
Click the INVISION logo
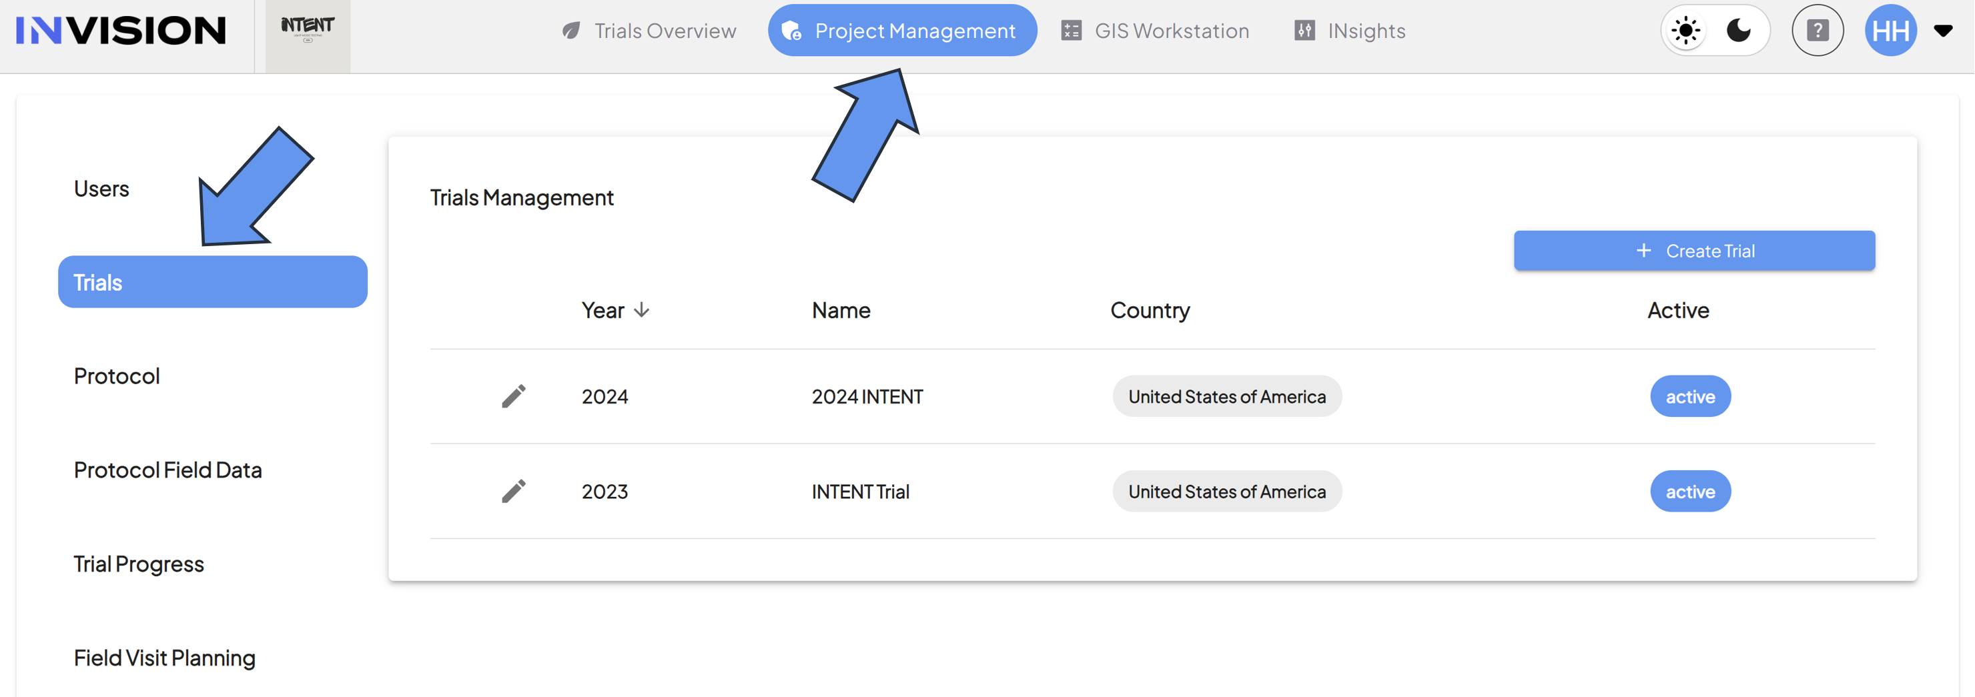pyautogui.click(x=121, y=31)
